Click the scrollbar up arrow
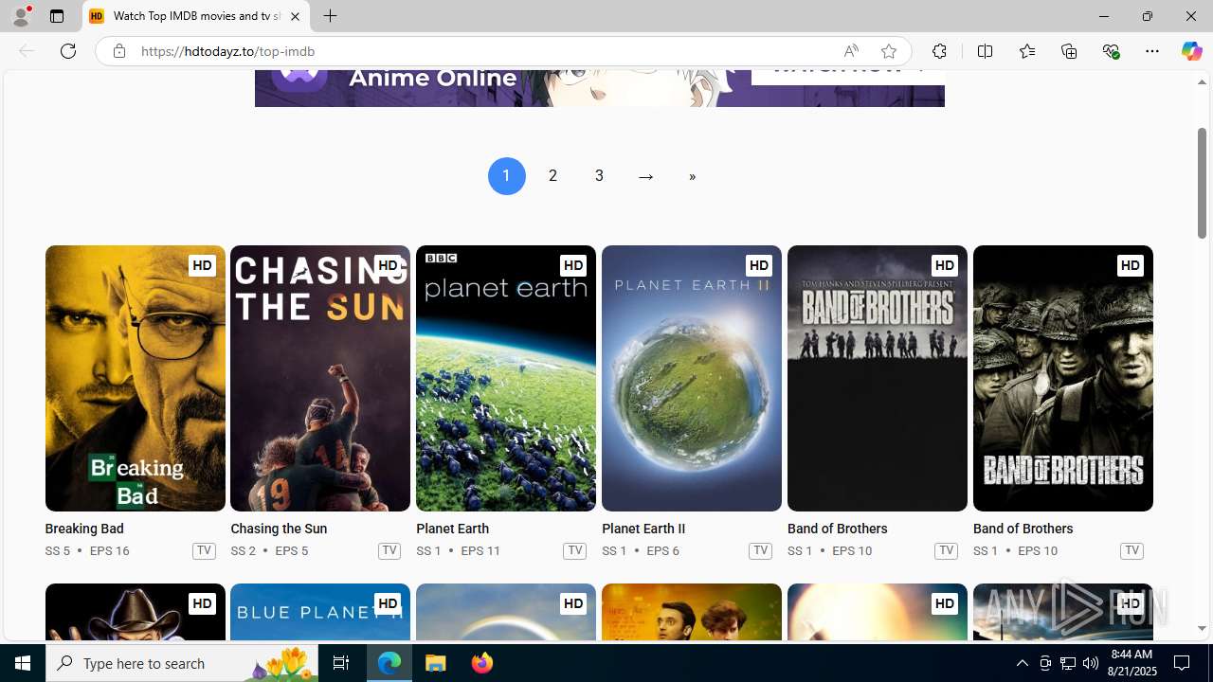 (1202, 82)
